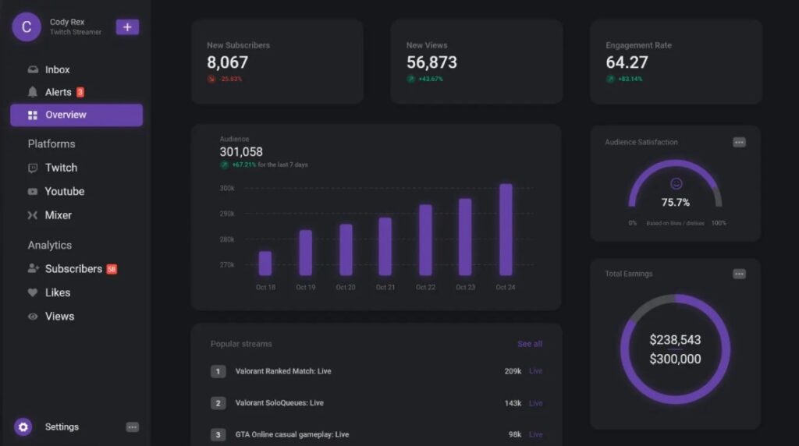Open Audience Satisfaction options menu
Viewport: 799px width, 446px height.
739,142
